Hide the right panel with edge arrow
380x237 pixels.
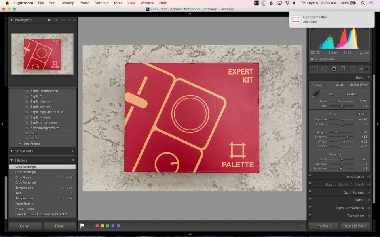tap(378, 124)
